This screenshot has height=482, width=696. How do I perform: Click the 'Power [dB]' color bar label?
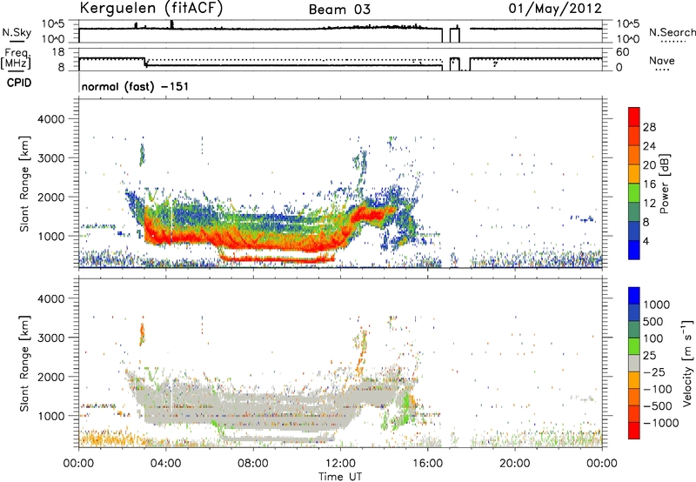point(665,184)
